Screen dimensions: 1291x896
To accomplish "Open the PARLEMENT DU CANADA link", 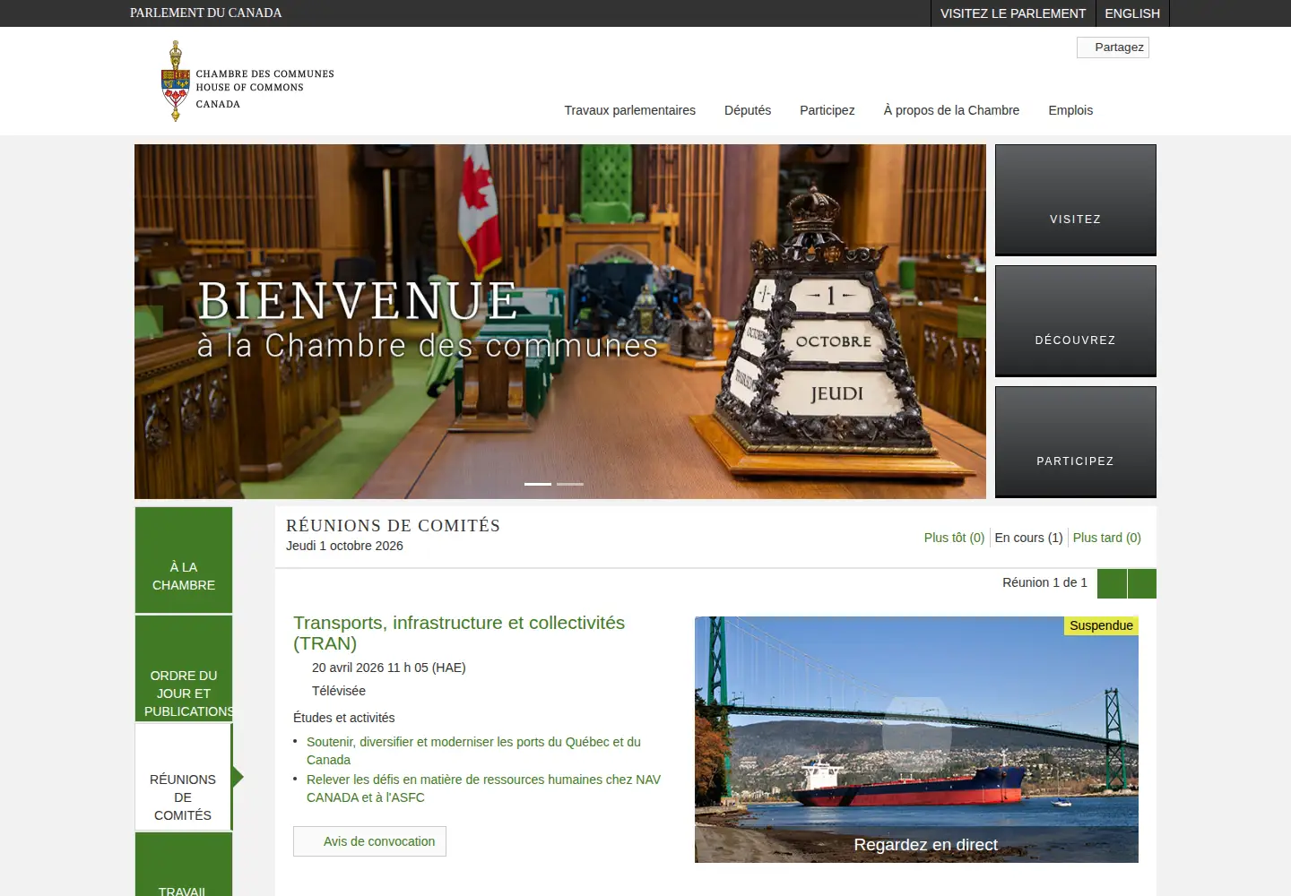I will 205,13.
